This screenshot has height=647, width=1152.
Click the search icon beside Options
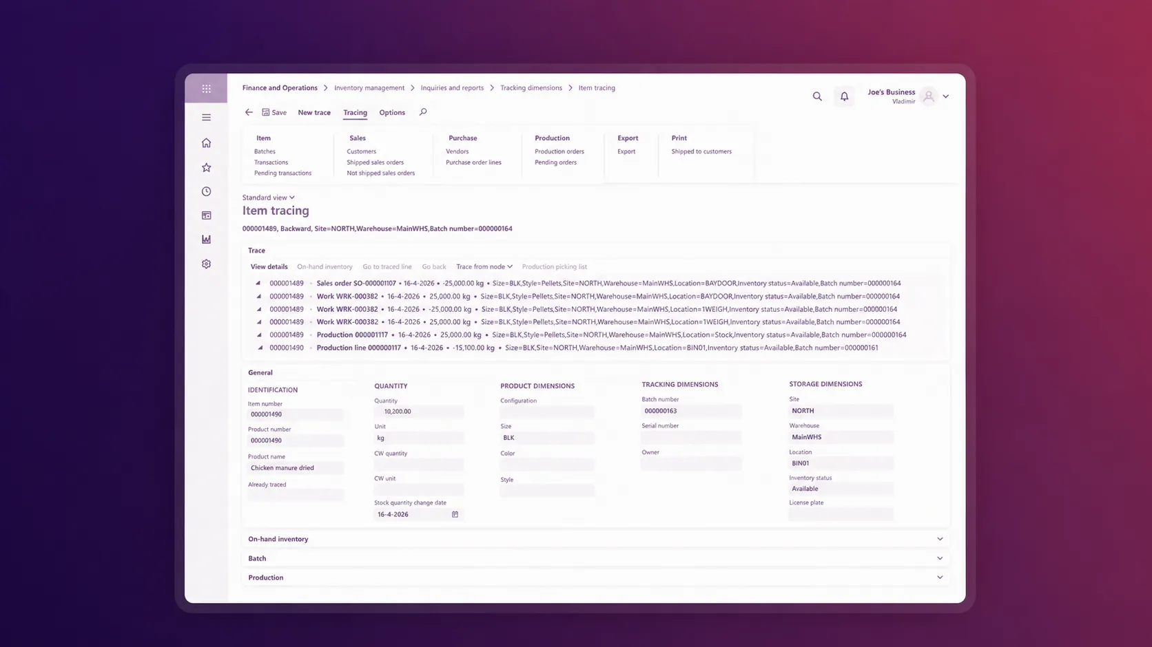tap(423, 112)
